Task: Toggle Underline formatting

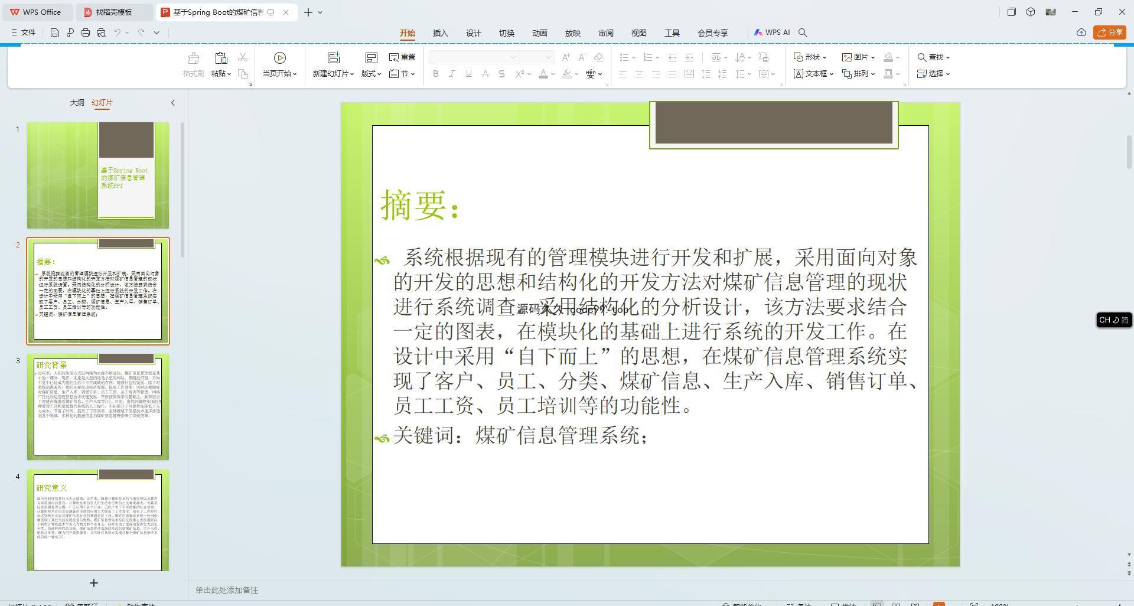Action: point(469,74)
